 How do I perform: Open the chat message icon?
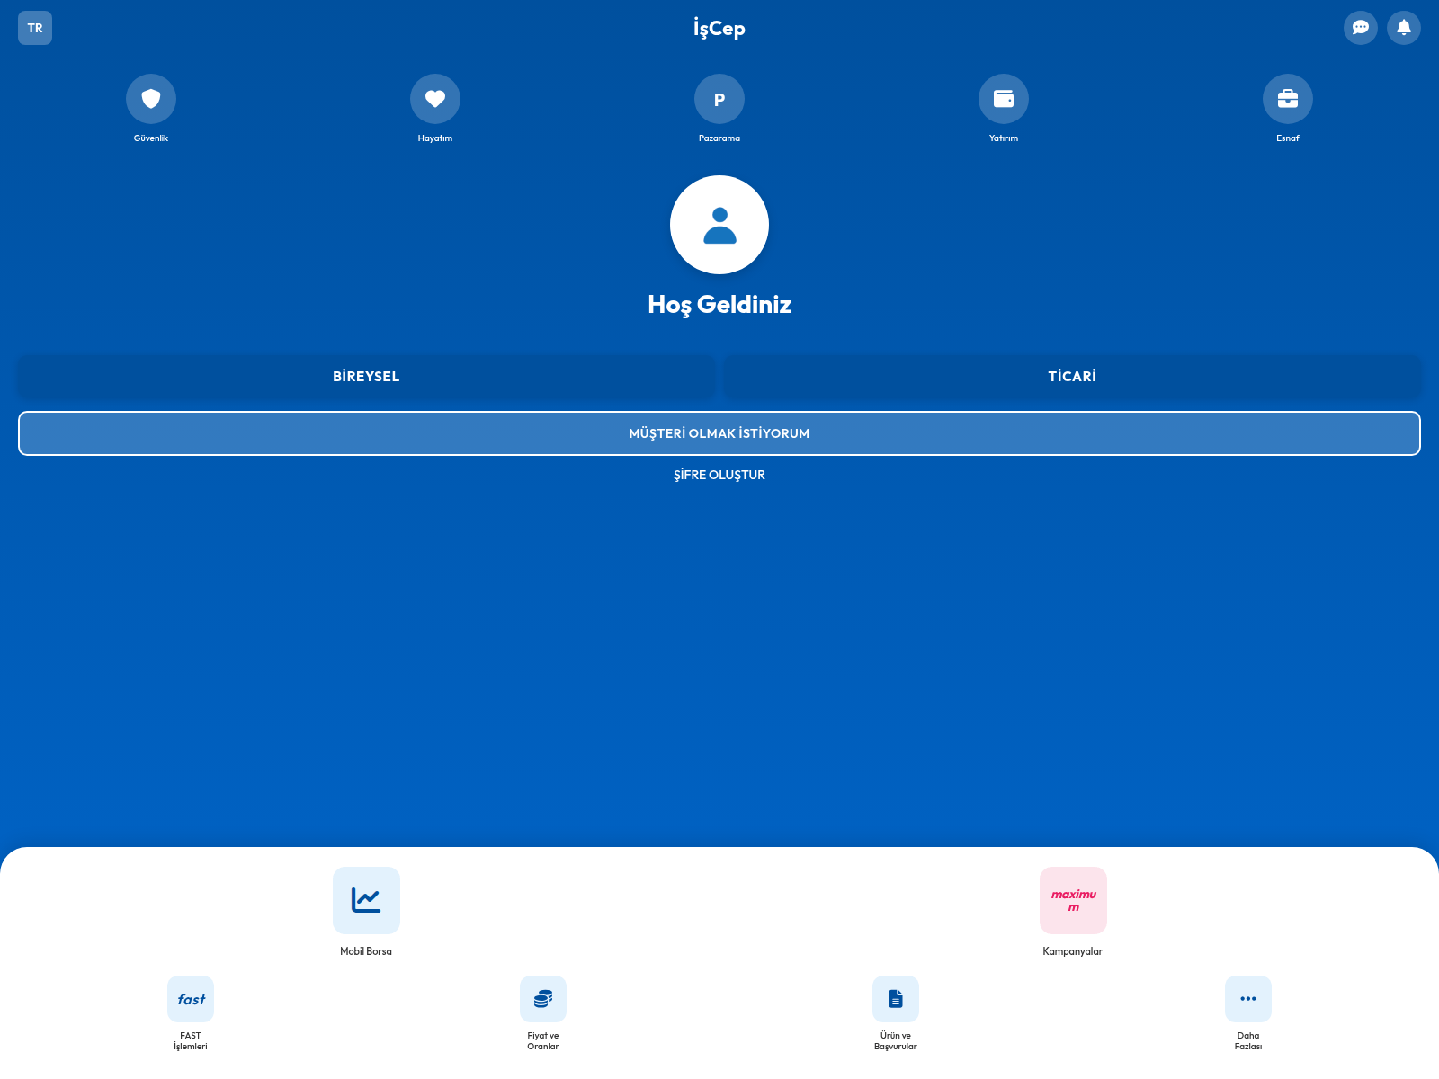coord(1361,28)
